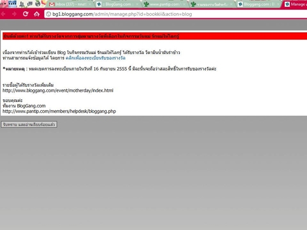The width and height of the screenshot is (307, 230).
Task: Reload the current page
Action: (25, 14)
